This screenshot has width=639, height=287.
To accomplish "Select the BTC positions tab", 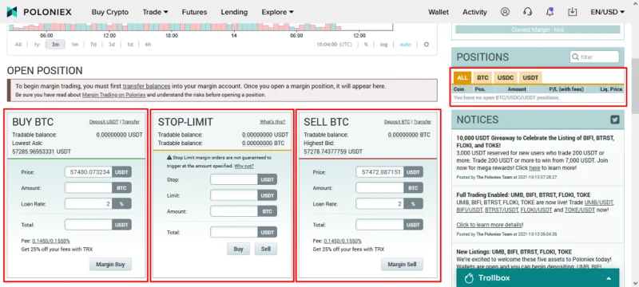I will tap(482, 77).
